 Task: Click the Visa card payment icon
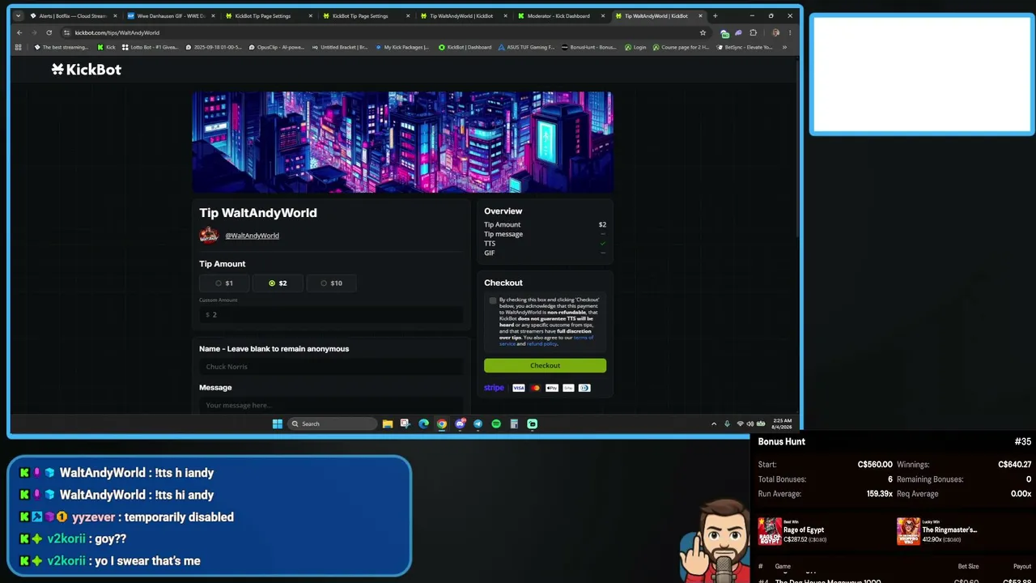[519, 388]
